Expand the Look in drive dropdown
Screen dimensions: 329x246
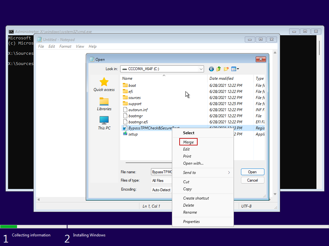coord(201,69)
